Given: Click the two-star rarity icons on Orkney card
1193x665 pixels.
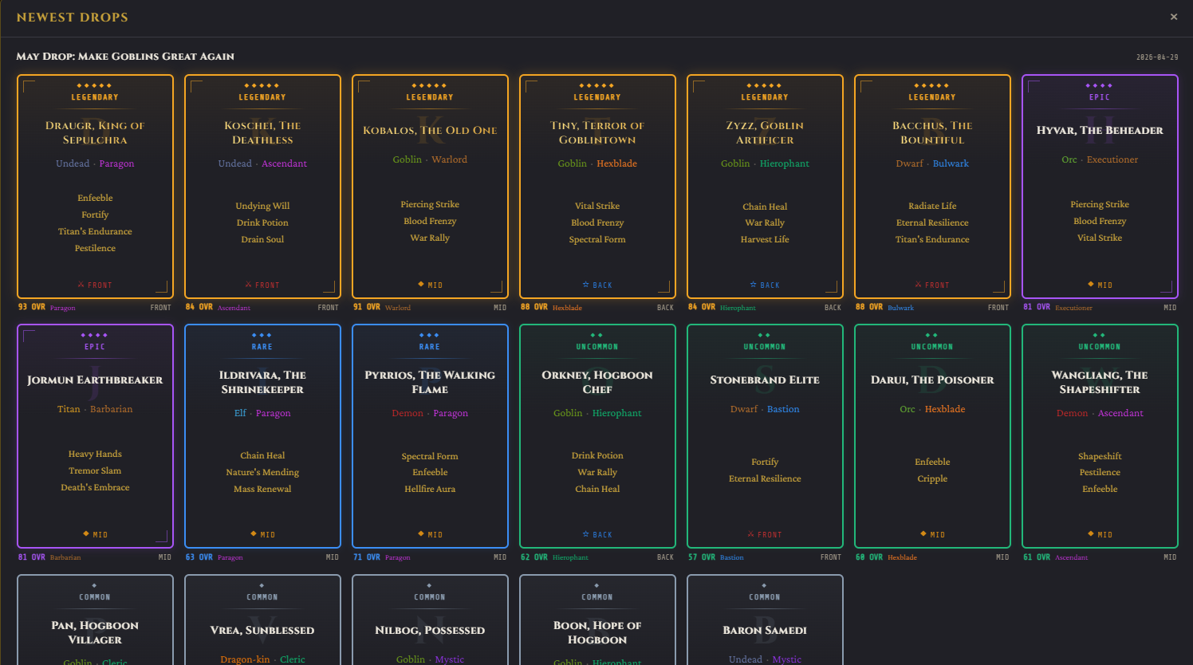Looking at the screenshot, I should click(x=597, y=335).
